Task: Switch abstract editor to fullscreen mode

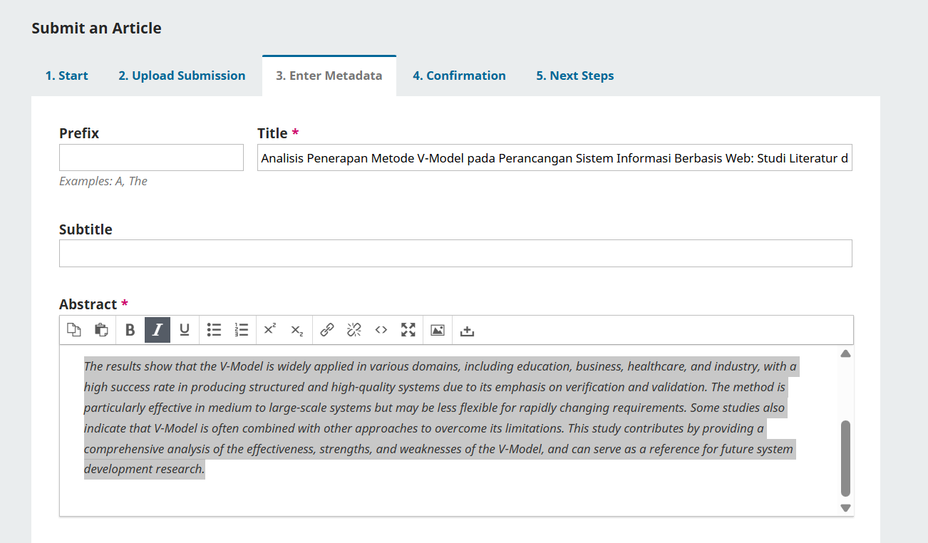Action: point(408,330)
